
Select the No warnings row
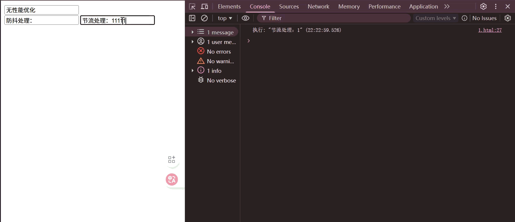coord(213,61)
